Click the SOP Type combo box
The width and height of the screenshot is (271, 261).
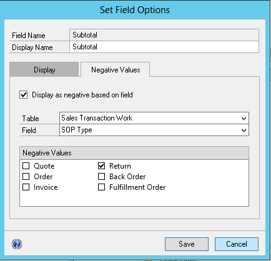[x=154, y=130]
